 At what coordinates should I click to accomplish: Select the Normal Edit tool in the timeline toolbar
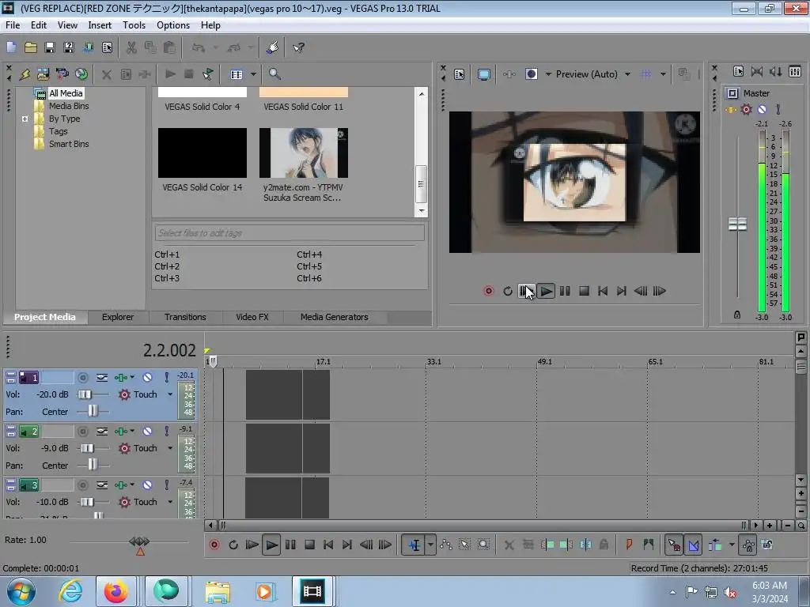click(414, 545)
